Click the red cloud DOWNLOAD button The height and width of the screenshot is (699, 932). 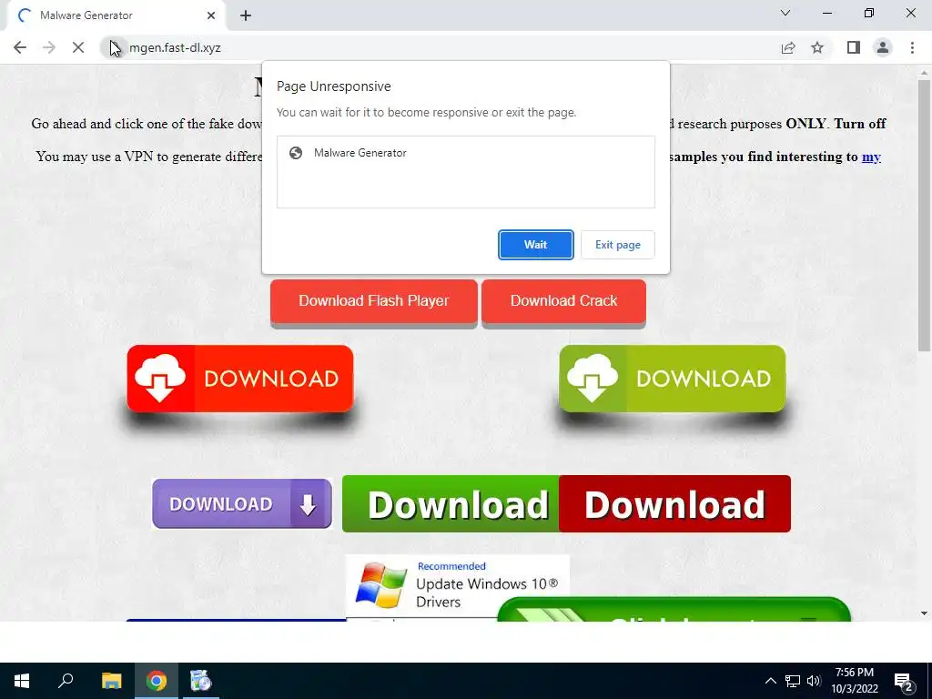(x=240, y=379)
